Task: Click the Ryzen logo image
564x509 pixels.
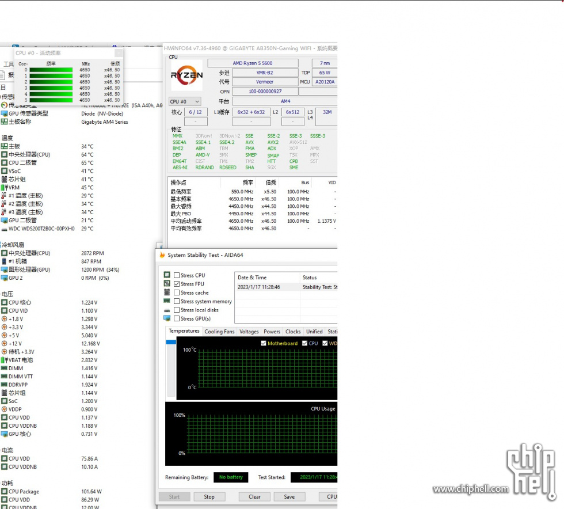Action: 186,75
